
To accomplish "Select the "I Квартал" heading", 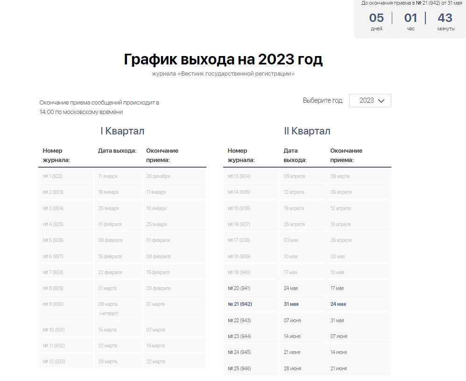I will (x=122, y=131).
